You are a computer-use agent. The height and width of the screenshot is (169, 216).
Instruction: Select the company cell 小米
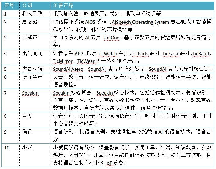click(35, 155)
